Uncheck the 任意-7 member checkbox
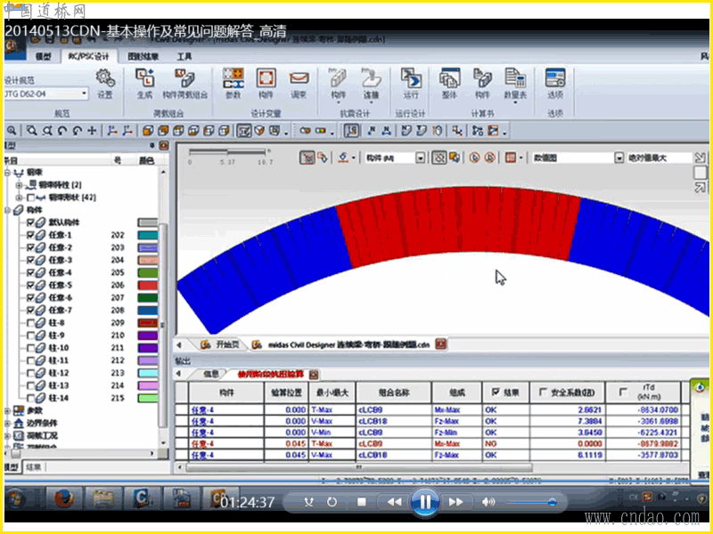Image resolution: width=713 pixels, height=534 pixels. tap(30, 310)
